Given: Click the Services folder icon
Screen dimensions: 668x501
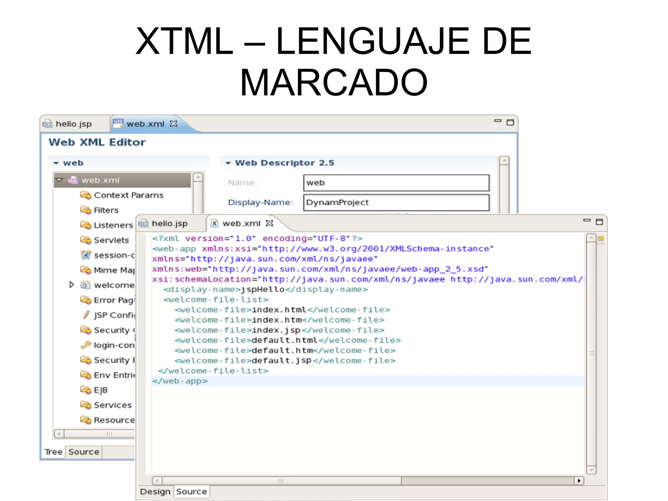Looking at the screenshot, I should [85, 405].
